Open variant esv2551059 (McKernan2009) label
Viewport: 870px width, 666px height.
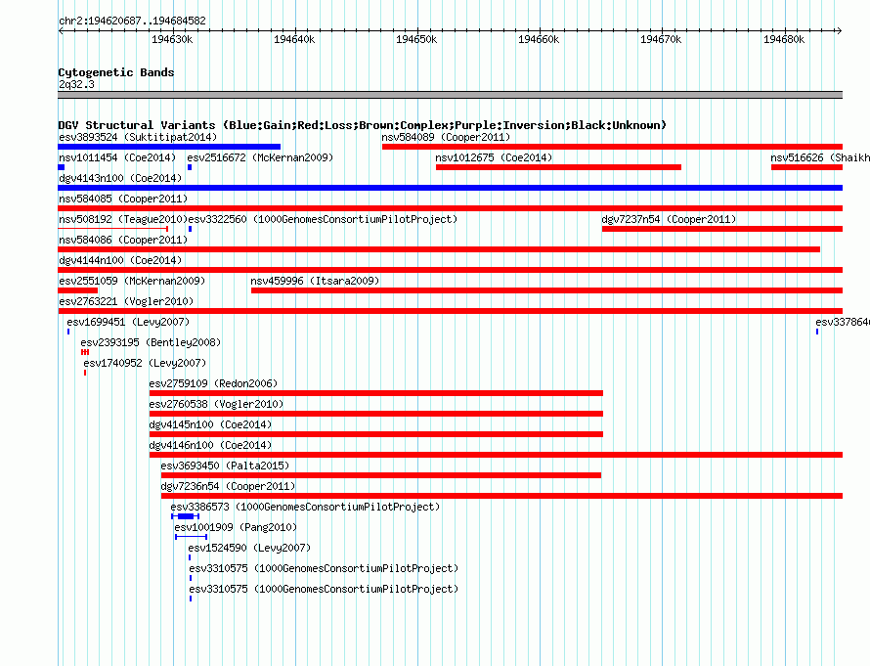point(132,281)
